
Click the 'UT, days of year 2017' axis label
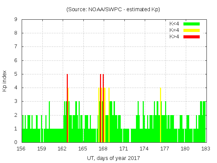tap(113, 158)
